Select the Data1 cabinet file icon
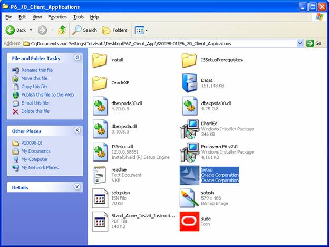This screenshot has height=247, width=329. [190, 83]
